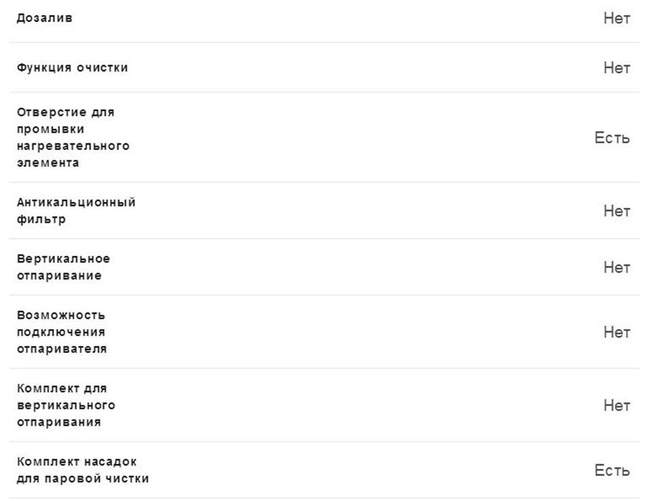
Task: Select "Нет" value next to Функция очистки
Action: (x=617, y=68)
